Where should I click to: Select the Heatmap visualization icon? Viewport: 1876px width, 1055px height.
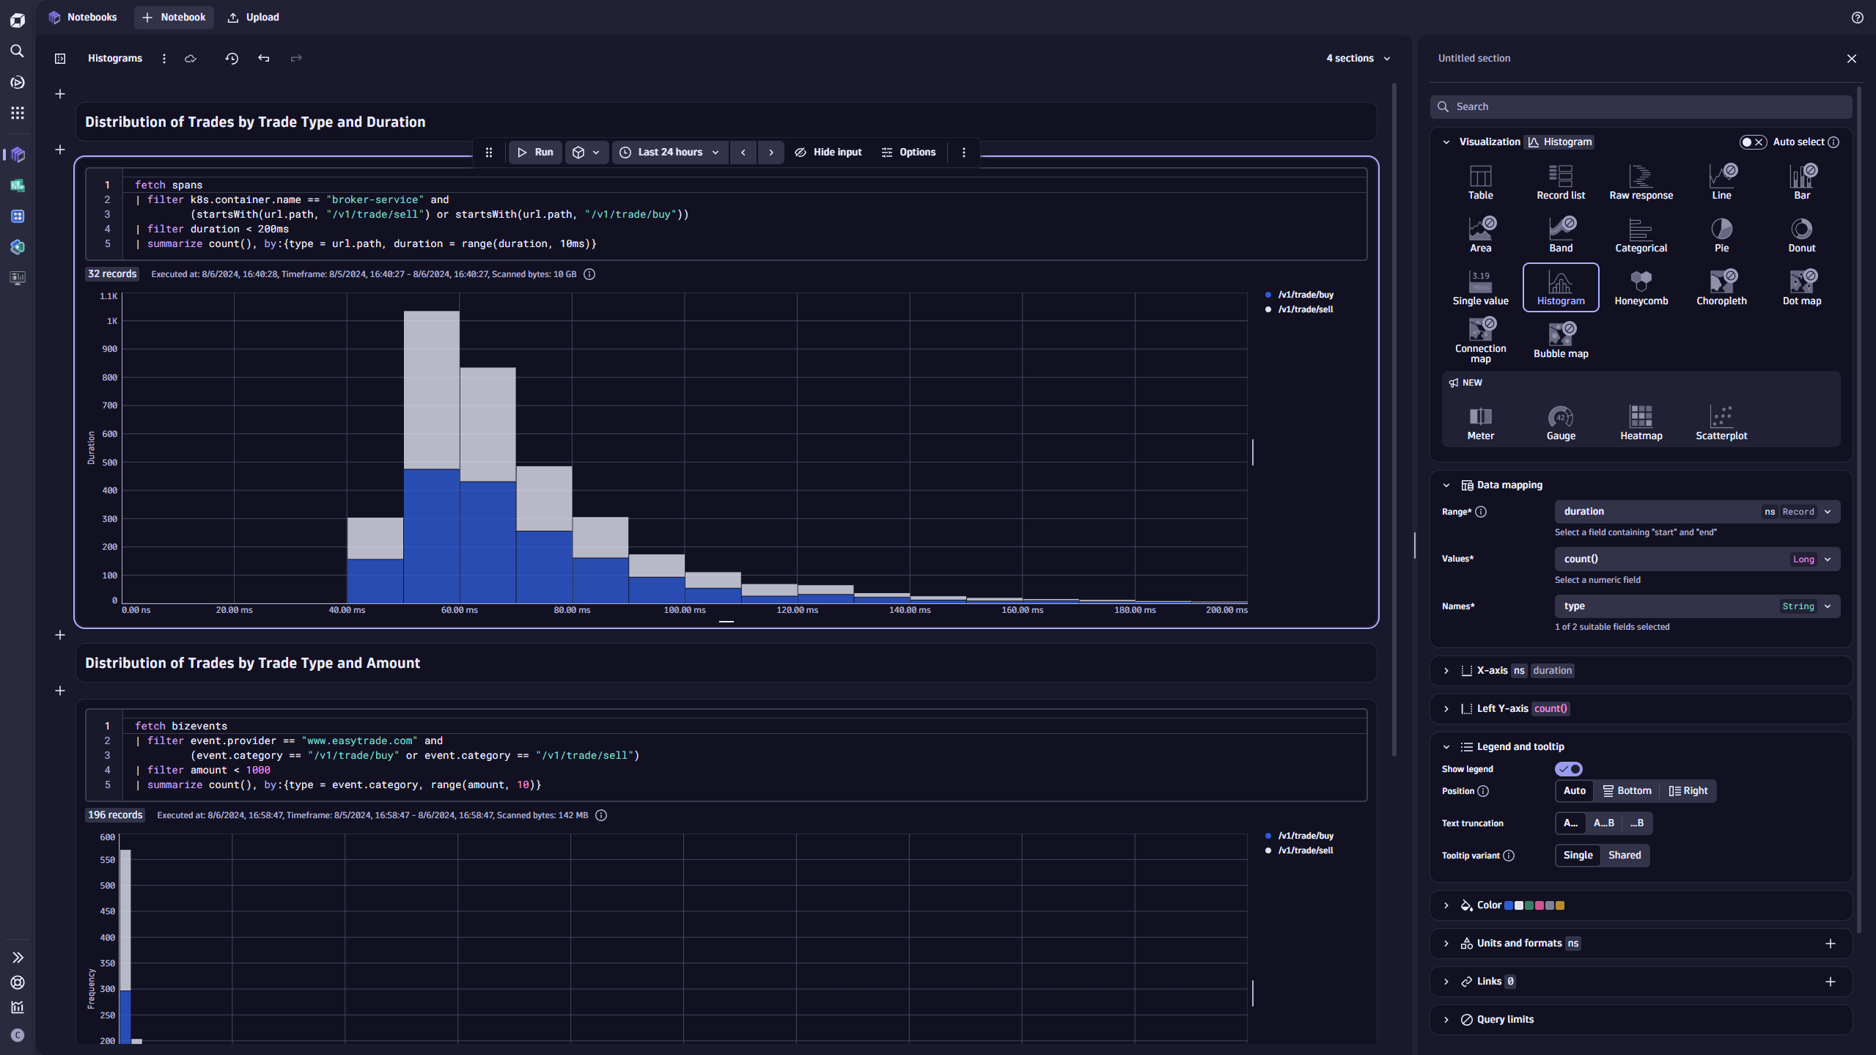click(1641, 422)
